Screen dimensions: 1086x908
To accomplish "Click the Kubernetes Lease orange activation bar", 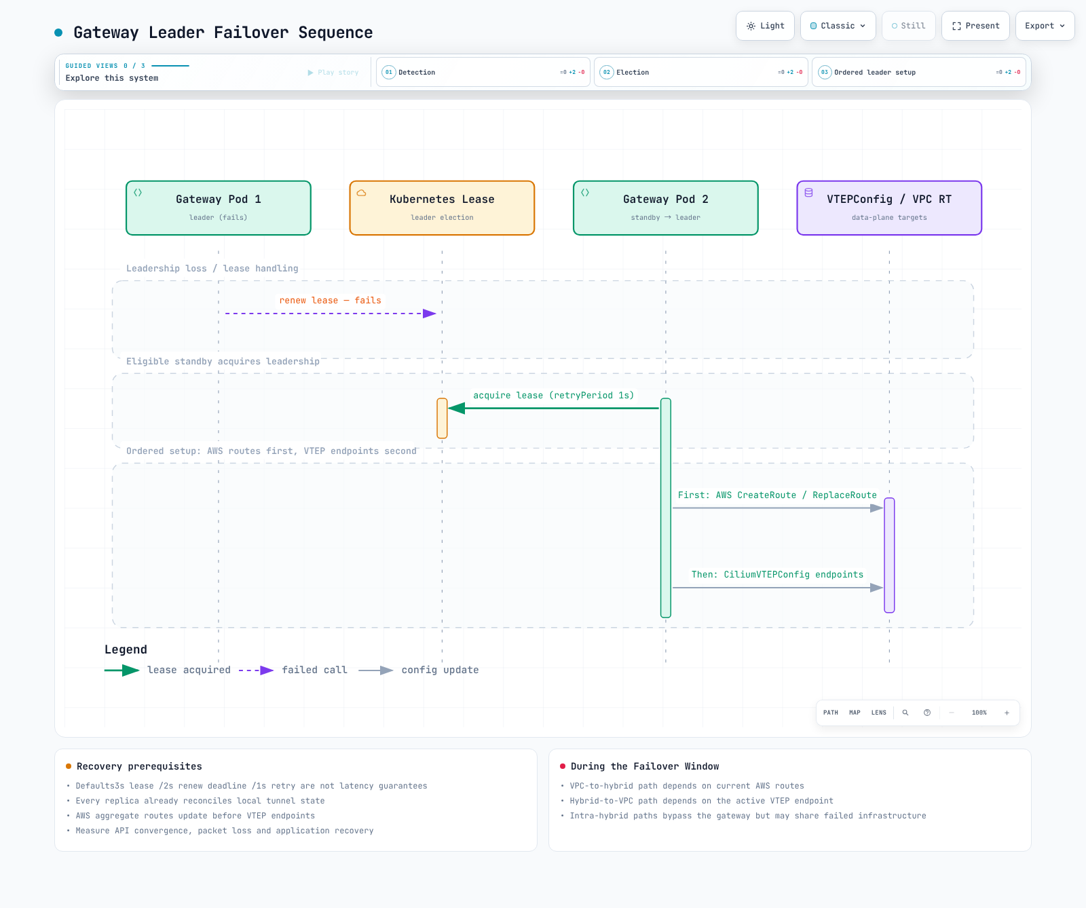I will point(442,418).
